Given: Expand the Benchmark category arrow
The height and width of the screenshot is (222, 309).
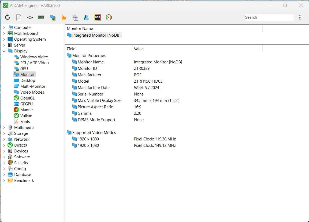Looking at the screenshot, I should click(x=4, y=181).
